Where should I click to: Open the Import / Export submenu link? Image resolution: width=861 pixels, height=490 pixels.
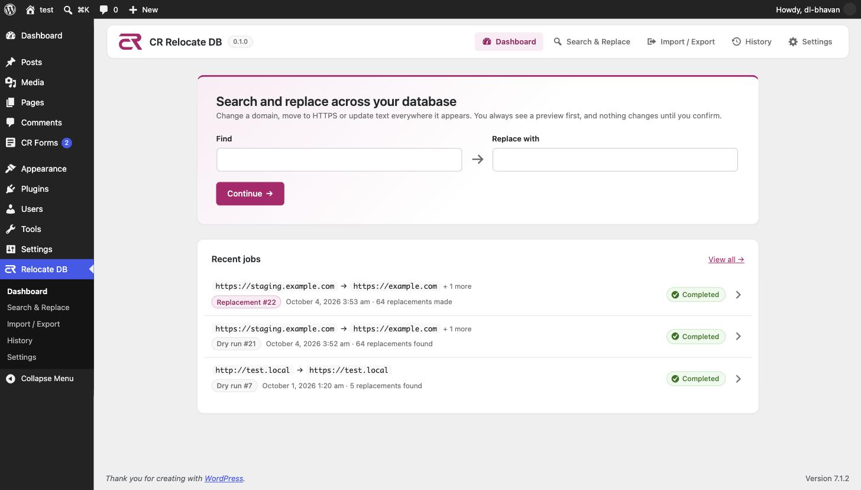(34, 324)
